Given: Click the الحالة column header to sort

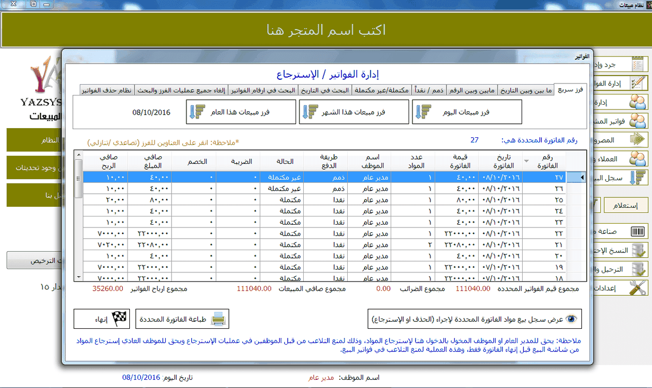Looking at the screenshot, I should click(281, 161).
